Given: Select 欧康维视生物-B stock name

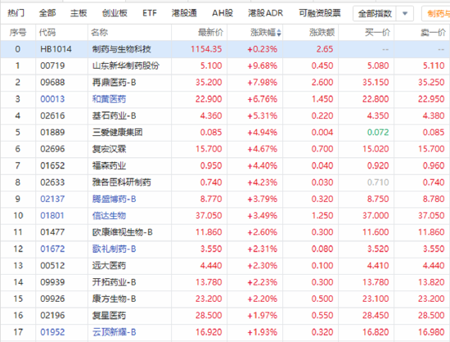Looking at the screenshot, I should point(122,232).
